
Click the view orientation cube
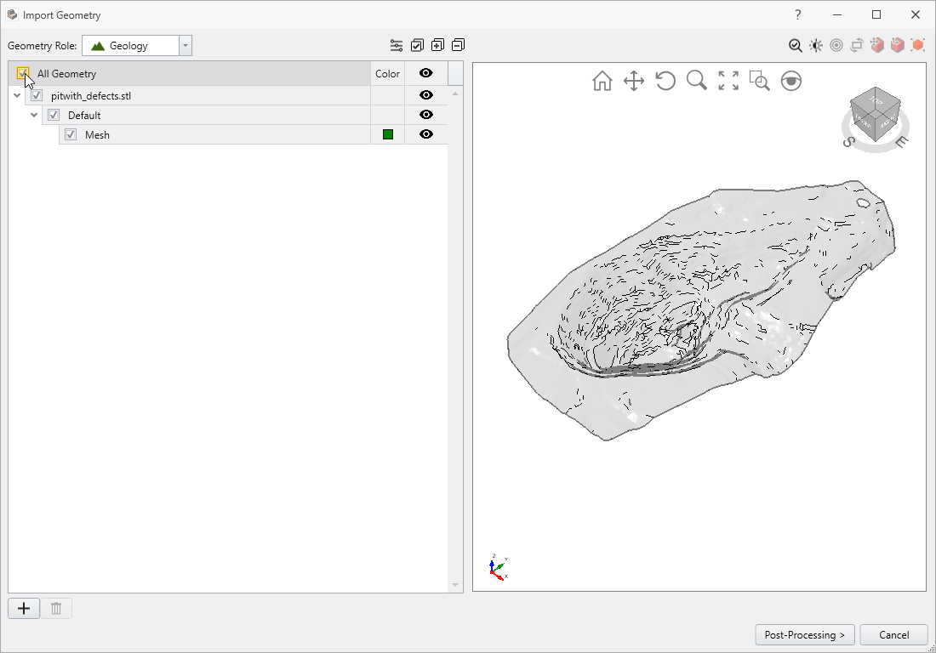click(x=875, y=114)
